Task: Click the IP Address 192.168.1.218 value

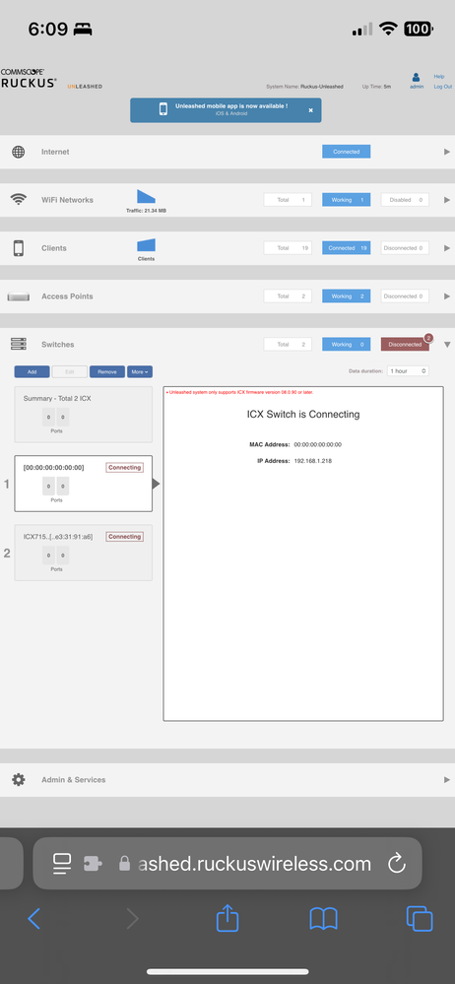Action: [312, 461]
